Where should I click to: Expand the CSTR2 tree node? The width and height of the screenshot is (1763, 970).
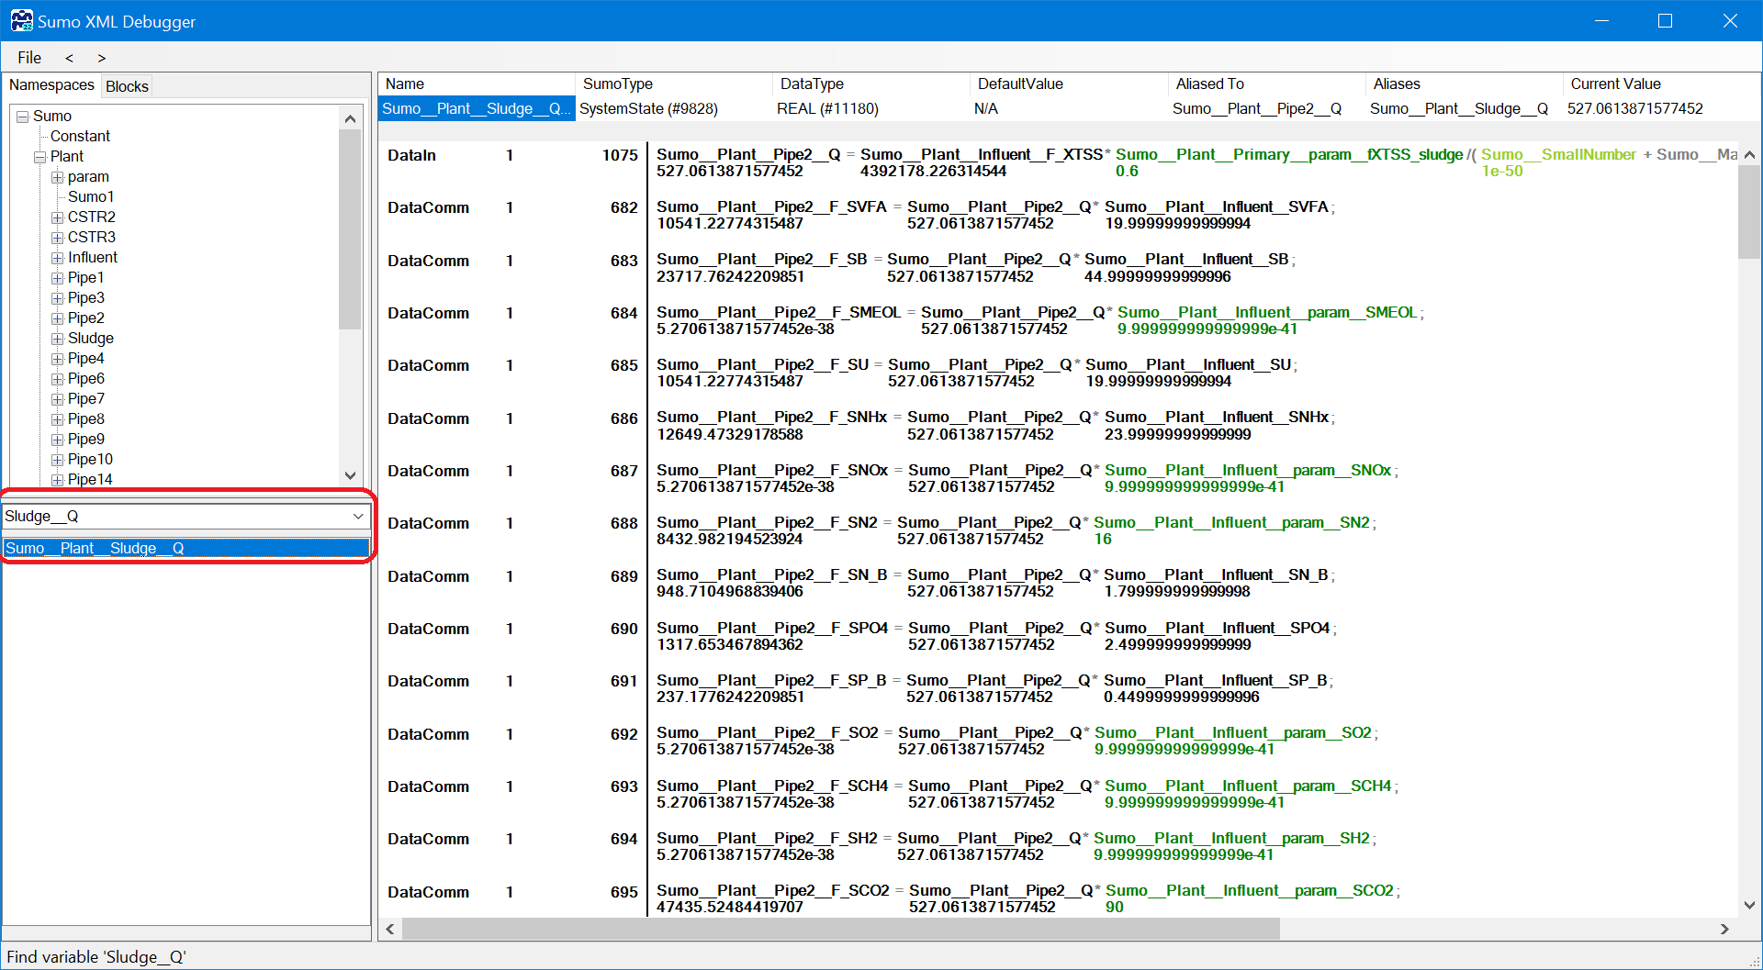[58, 217]
